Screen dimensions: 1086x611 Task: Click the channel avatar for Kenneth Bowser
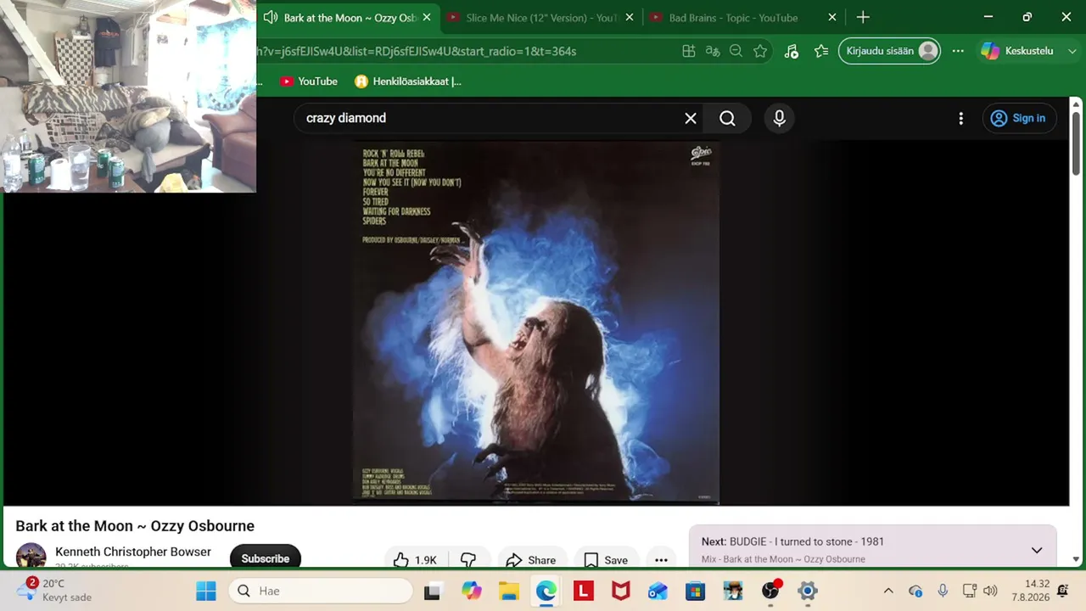click(x=31, y=556)
